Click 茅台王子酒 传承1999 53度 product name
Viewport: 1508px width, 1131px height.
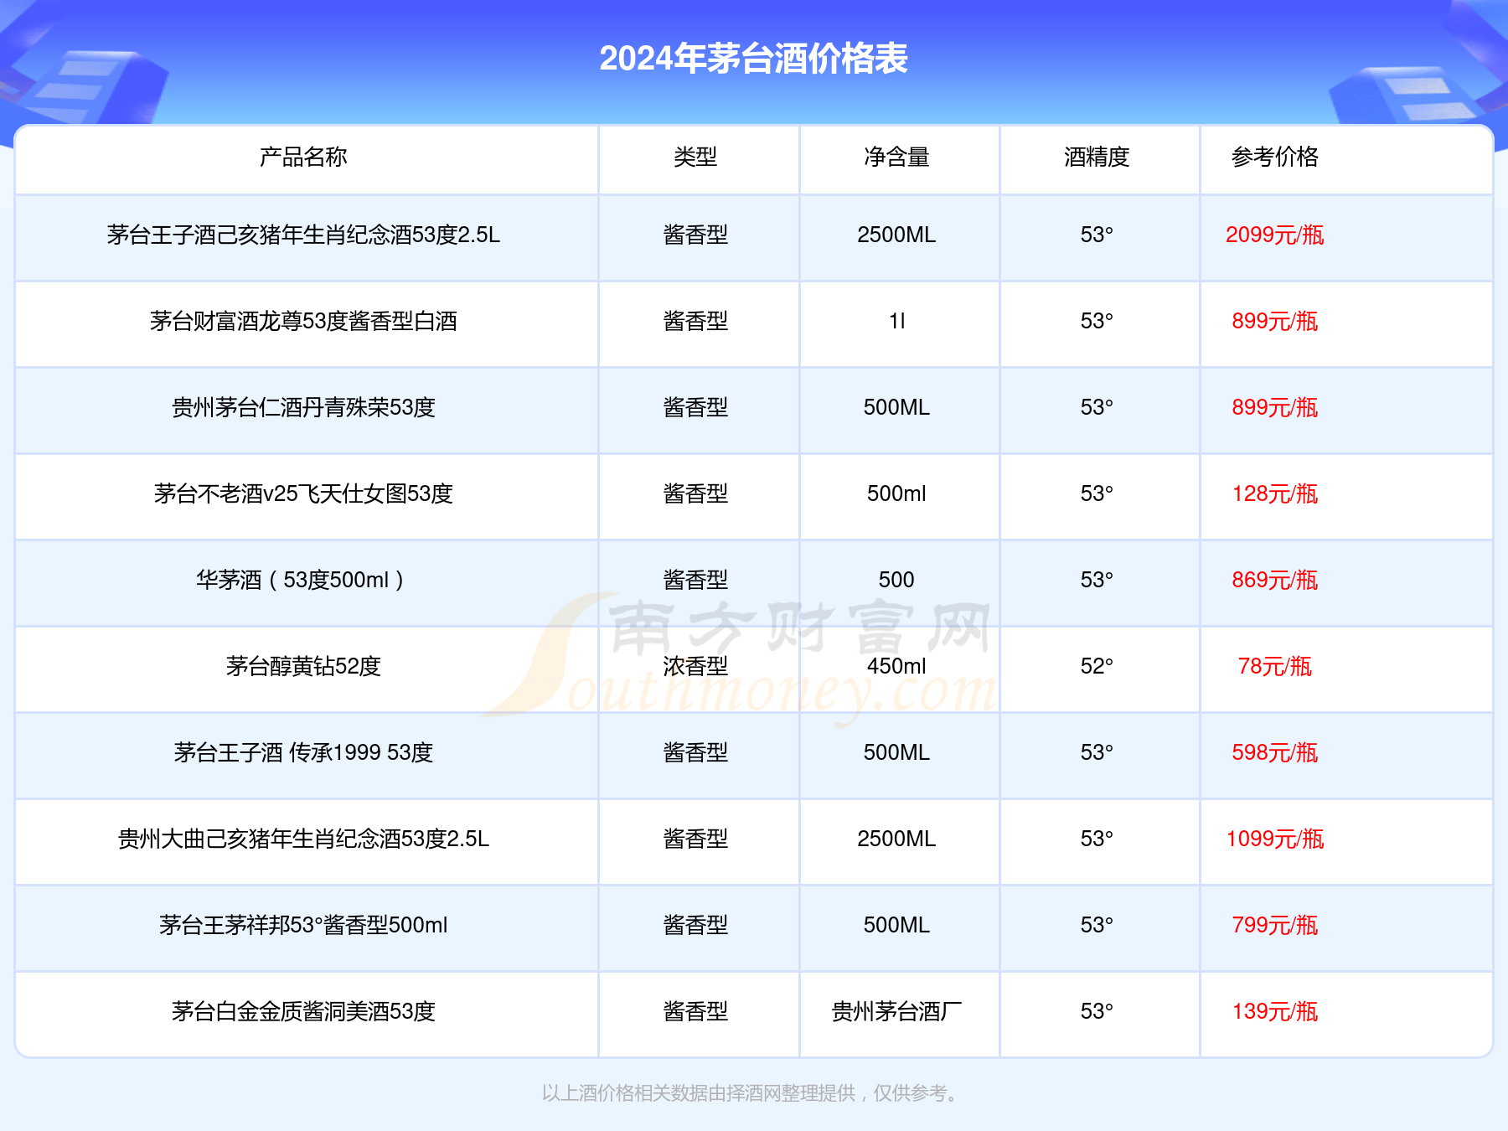click(x=303, y=753)
